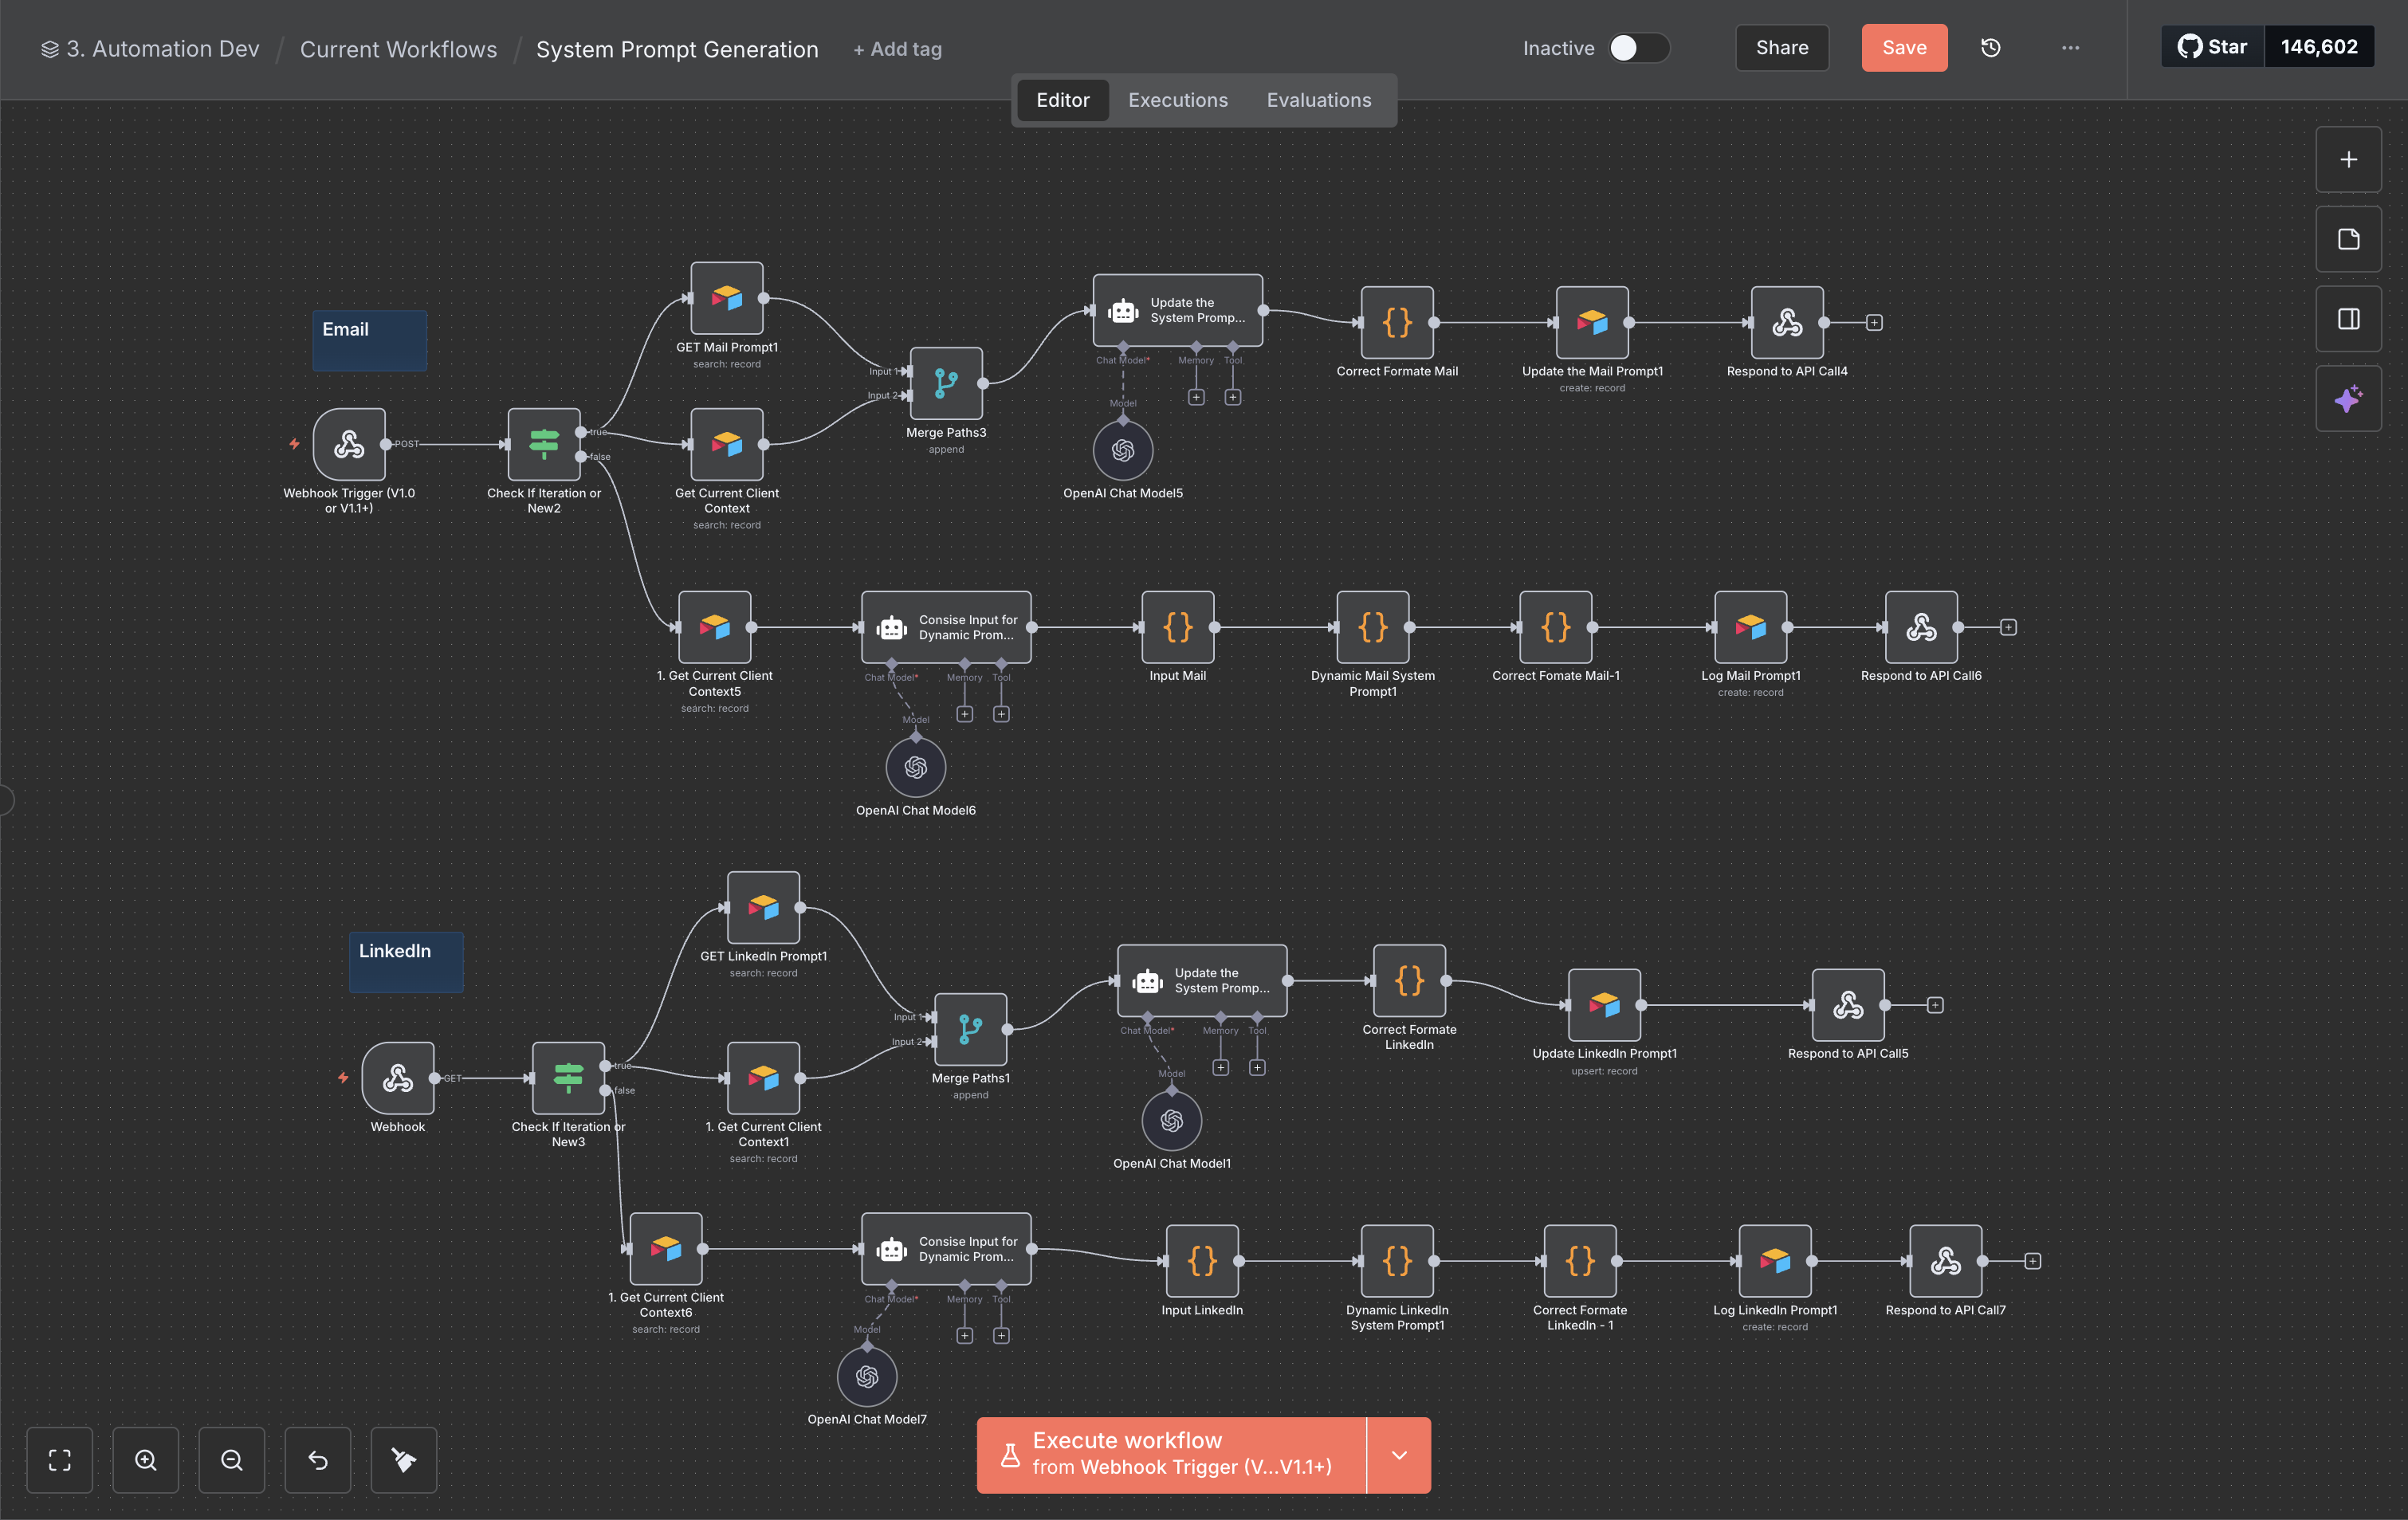2408x1520 pixels.
Task: Click the Save button
Action: point(1903,48)
